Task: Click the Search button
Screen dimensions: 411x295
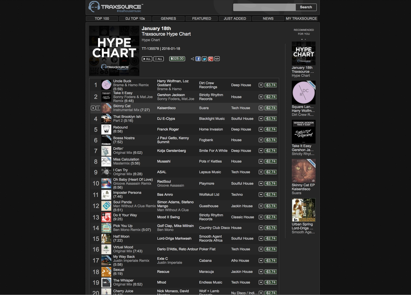Action: (x=306, y=7)
